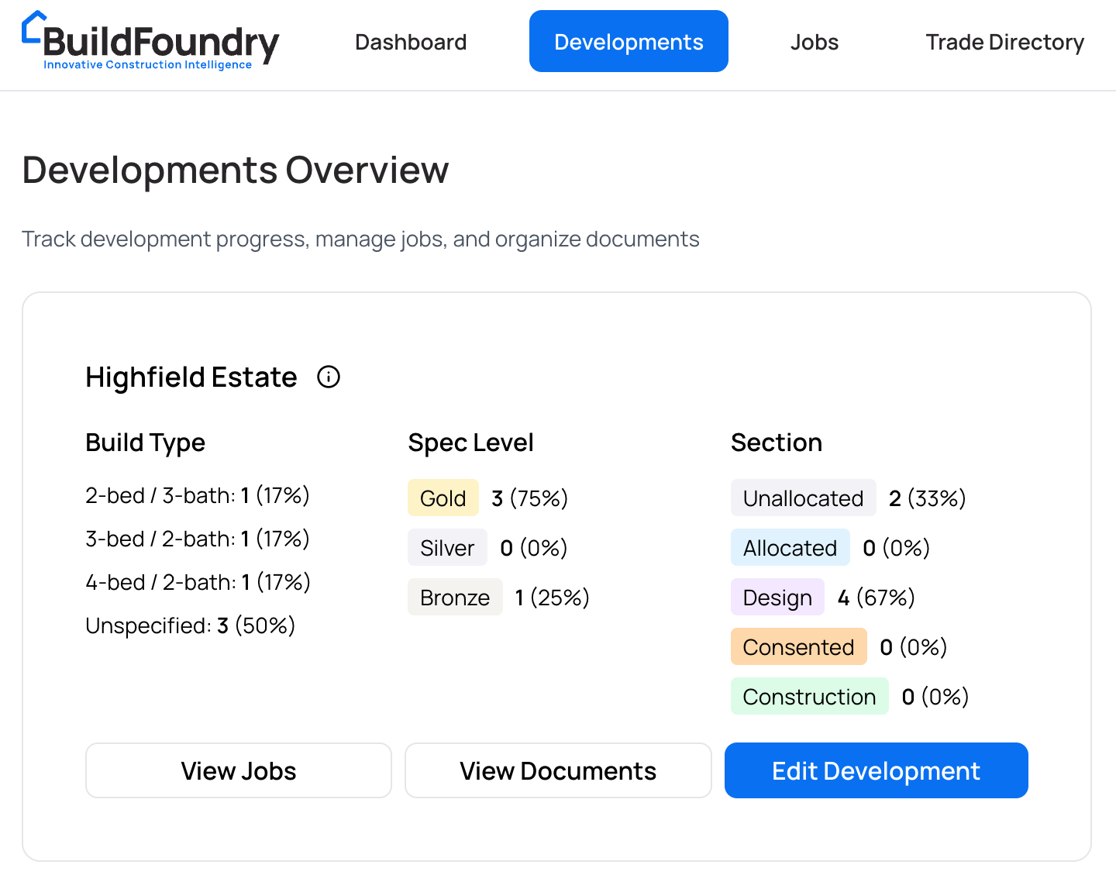The width and height of the screenshot is (1116, 882).
Task: Choose the Allocated section tag
Action: coord(790,548)
